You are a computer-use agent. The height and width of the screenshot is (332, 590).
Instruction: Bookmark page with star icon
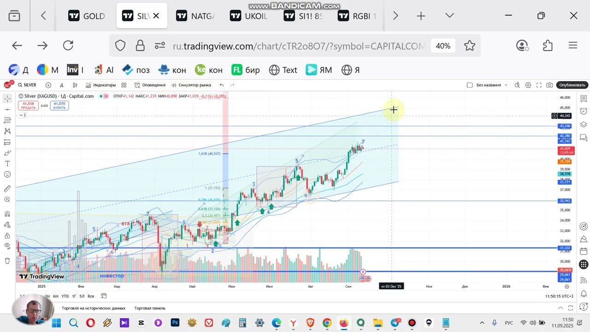coord(470,46)
